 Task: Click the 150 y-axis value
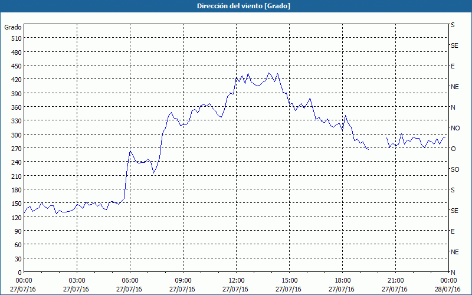click(17, 204)
